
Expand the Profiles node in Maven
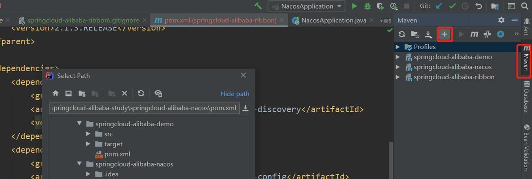398,47
